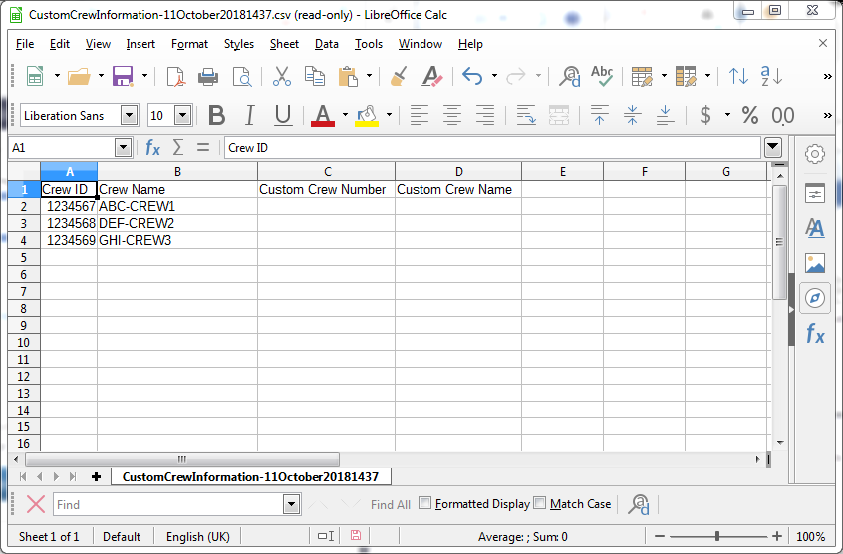The width and height of the screenshot is (843, 554).
Task: Click the Clone Formatting paintbrush icon
Action: pyautogui.click(x=399, y=76)
